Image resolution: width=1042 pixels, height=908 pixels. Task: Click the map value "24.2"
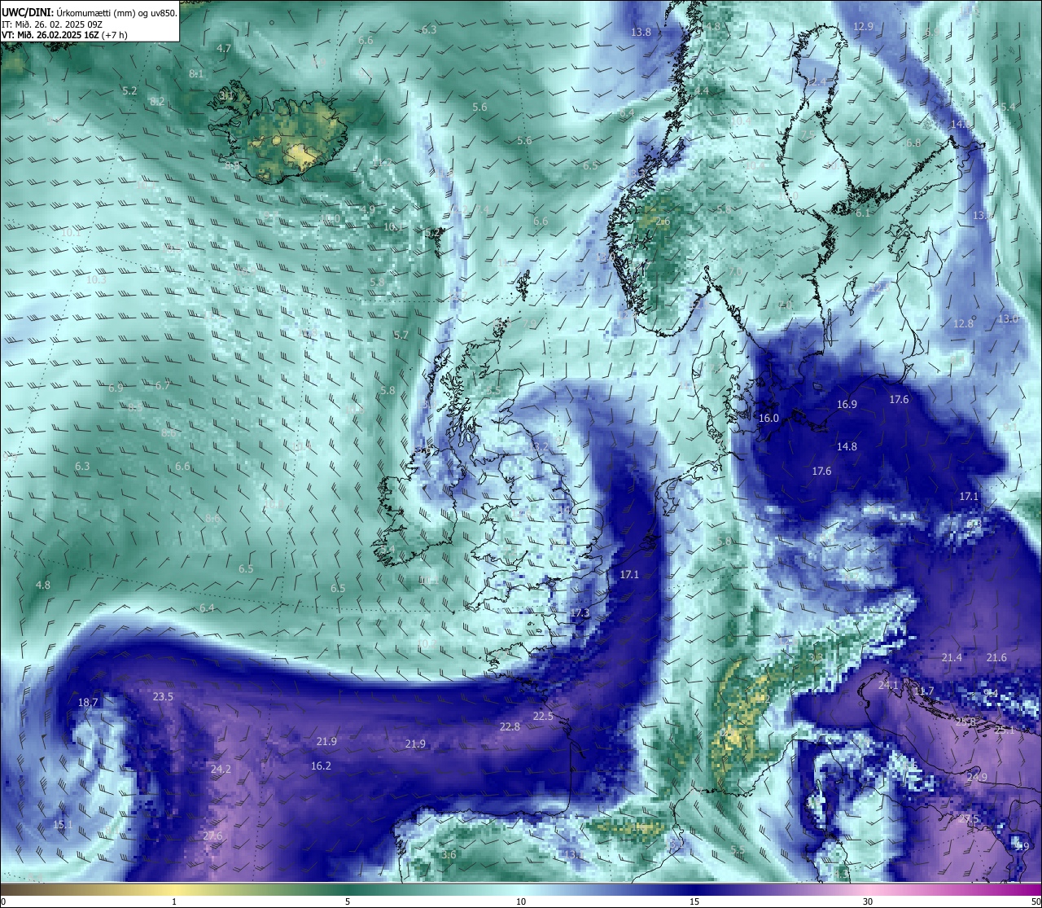click(221, 770)
